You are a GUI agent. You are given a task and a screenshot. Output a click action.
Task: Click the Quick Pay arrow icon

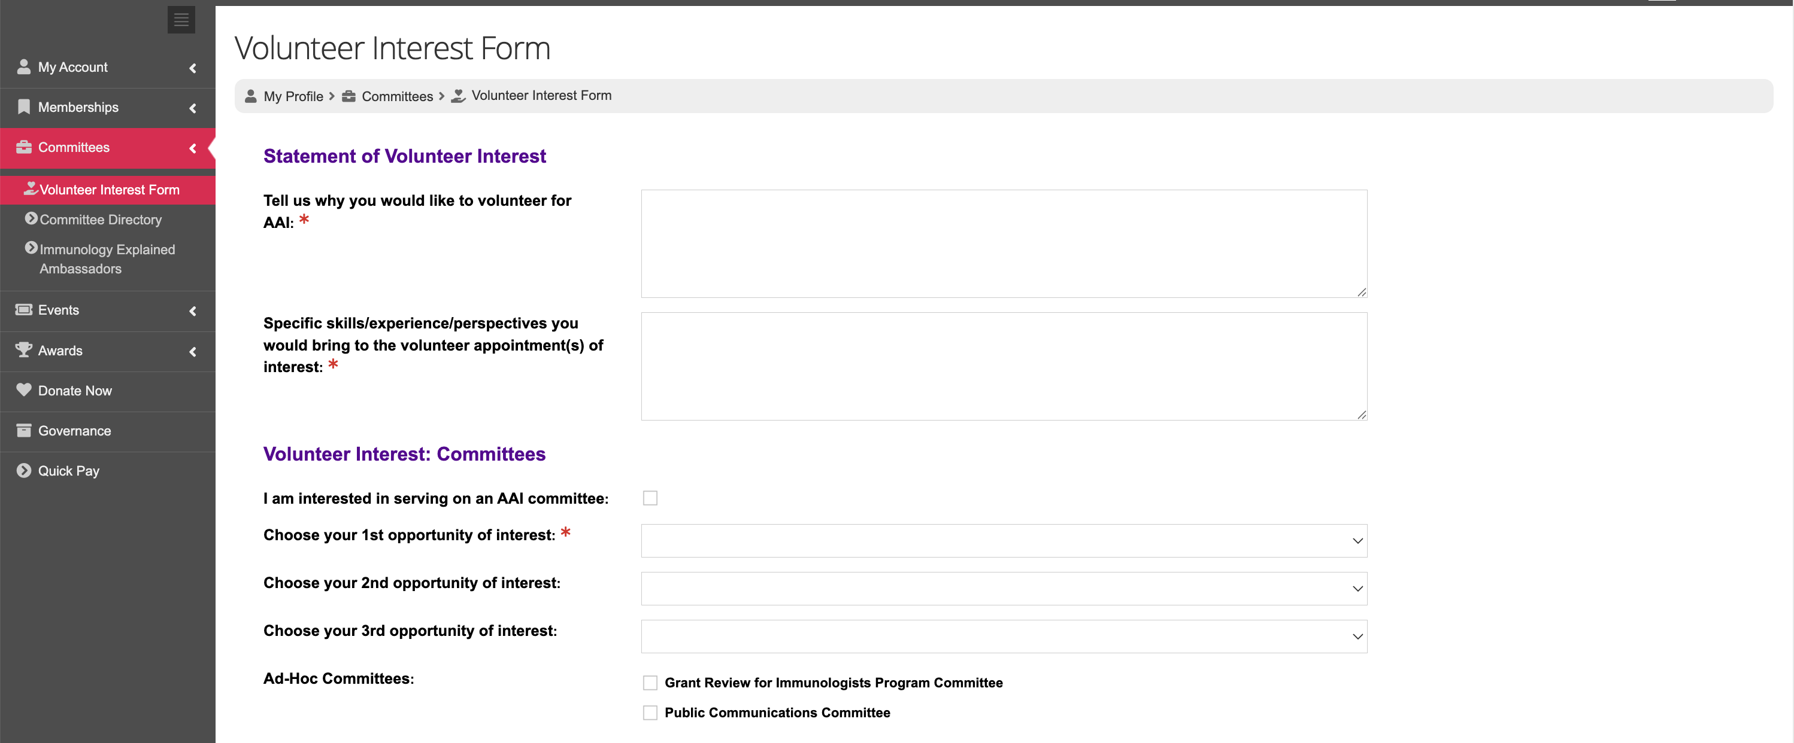24,471
